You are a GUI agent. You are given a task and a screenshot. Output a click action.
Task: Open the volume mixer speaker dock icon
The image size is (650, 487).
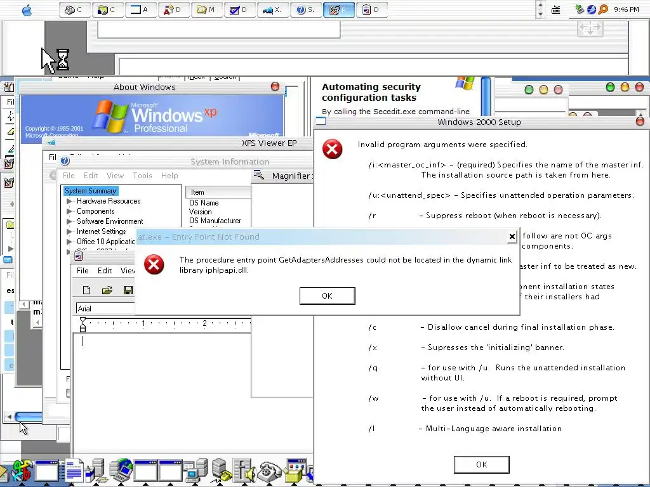pyautogui.click(x=244, y=471)
